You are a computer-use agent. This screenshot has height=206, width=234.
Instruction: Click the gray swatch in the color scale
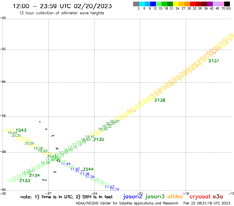point(136,4)
